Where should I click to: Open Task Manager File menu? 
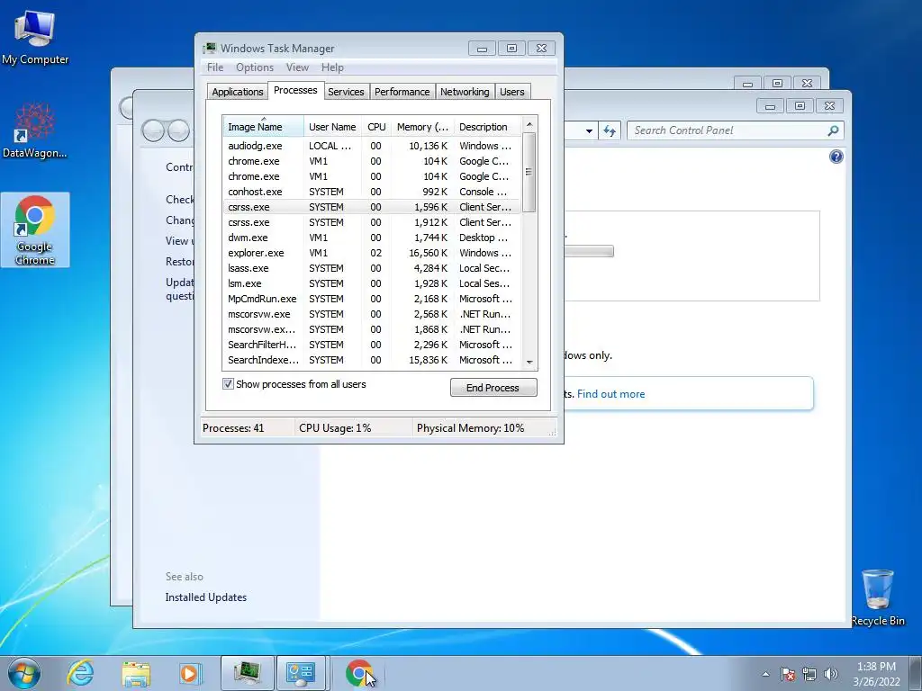(214, 67)
